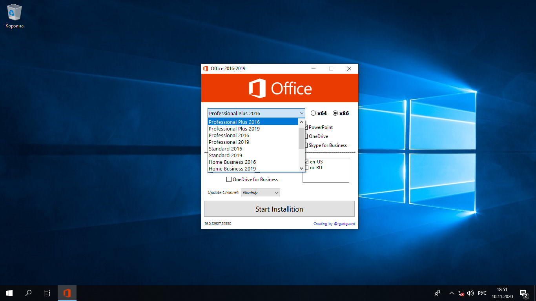The image size is (536, 301).
Task: Open the volume speaker tray icon
Action: click(470, 293)
